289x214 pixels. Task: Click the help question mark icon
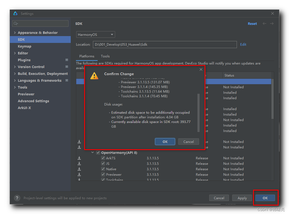(17, 198)
